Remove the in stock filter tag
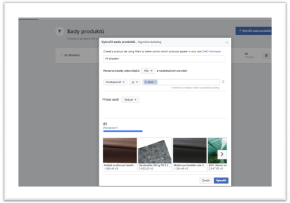 pos(156,82)
